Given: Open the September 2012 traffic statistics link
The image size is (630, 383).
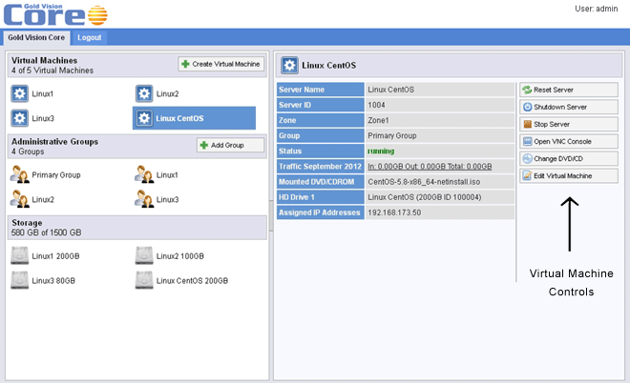Looking at the screenshot, I should pos(428,165).
